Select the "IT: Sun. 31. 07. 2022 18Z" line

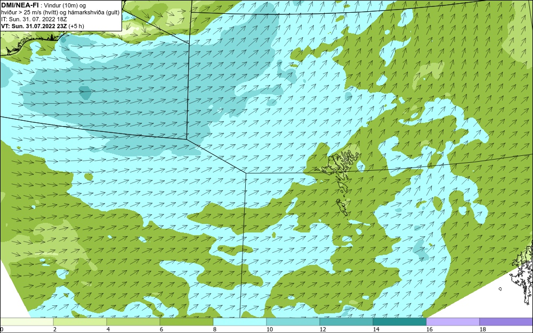tap(34, 19)
